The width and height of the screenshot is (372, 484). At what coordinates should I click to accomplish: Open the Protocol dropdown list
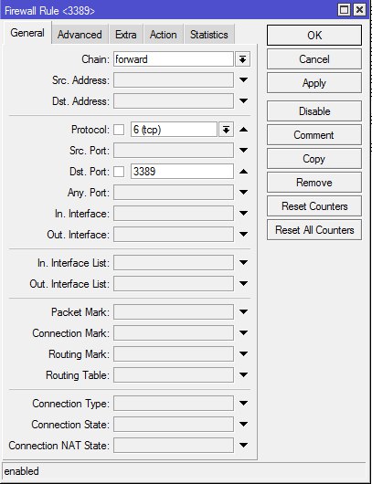[226, 130]
